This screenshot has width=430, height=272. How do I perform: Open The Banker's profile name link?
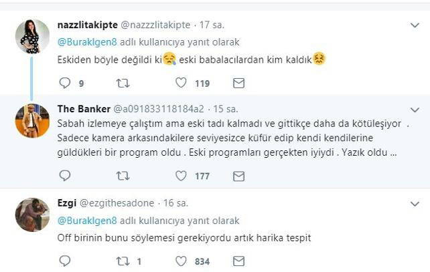click(x=84, y=109)
